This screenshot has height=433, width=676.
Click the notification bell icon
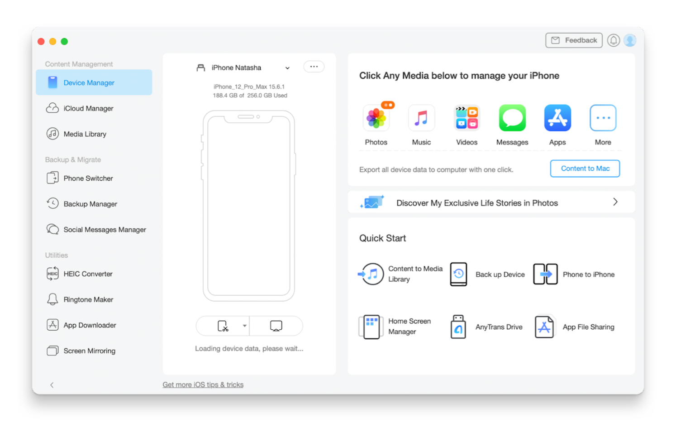click(613, 40)
